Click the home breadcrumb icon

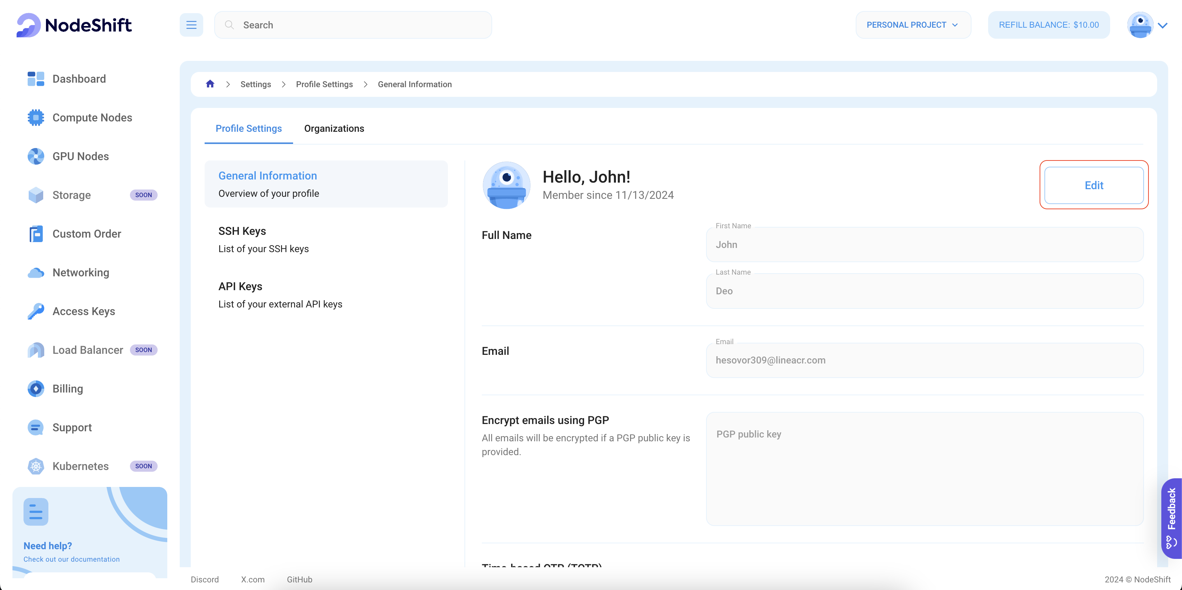click(x=211, y=84)
